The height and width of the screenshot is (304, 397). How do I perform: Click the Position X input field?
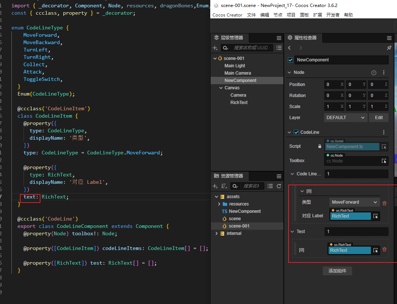click(332, 85)
